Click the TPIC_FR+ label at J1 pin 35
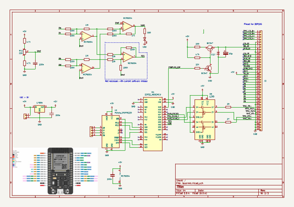 tap(247, 116)
